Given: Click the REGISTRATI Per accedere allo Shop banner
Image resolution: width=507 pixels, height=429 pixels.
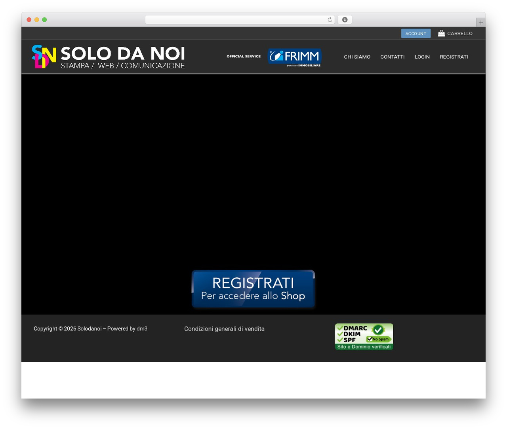Looking at the screenshot, I should [x=253, y=289].
